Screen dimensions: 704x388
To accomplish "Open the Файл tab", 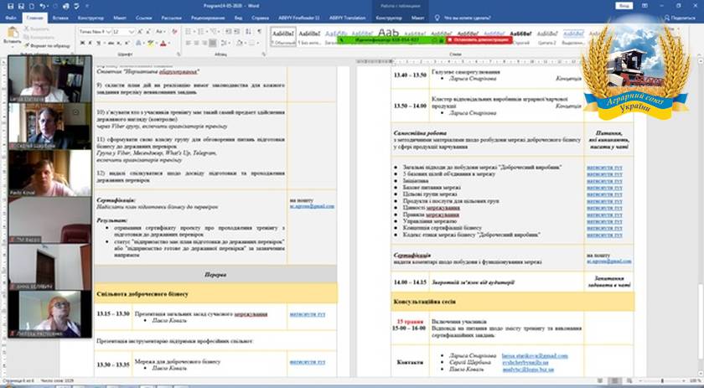I will (x=11, y=18).
